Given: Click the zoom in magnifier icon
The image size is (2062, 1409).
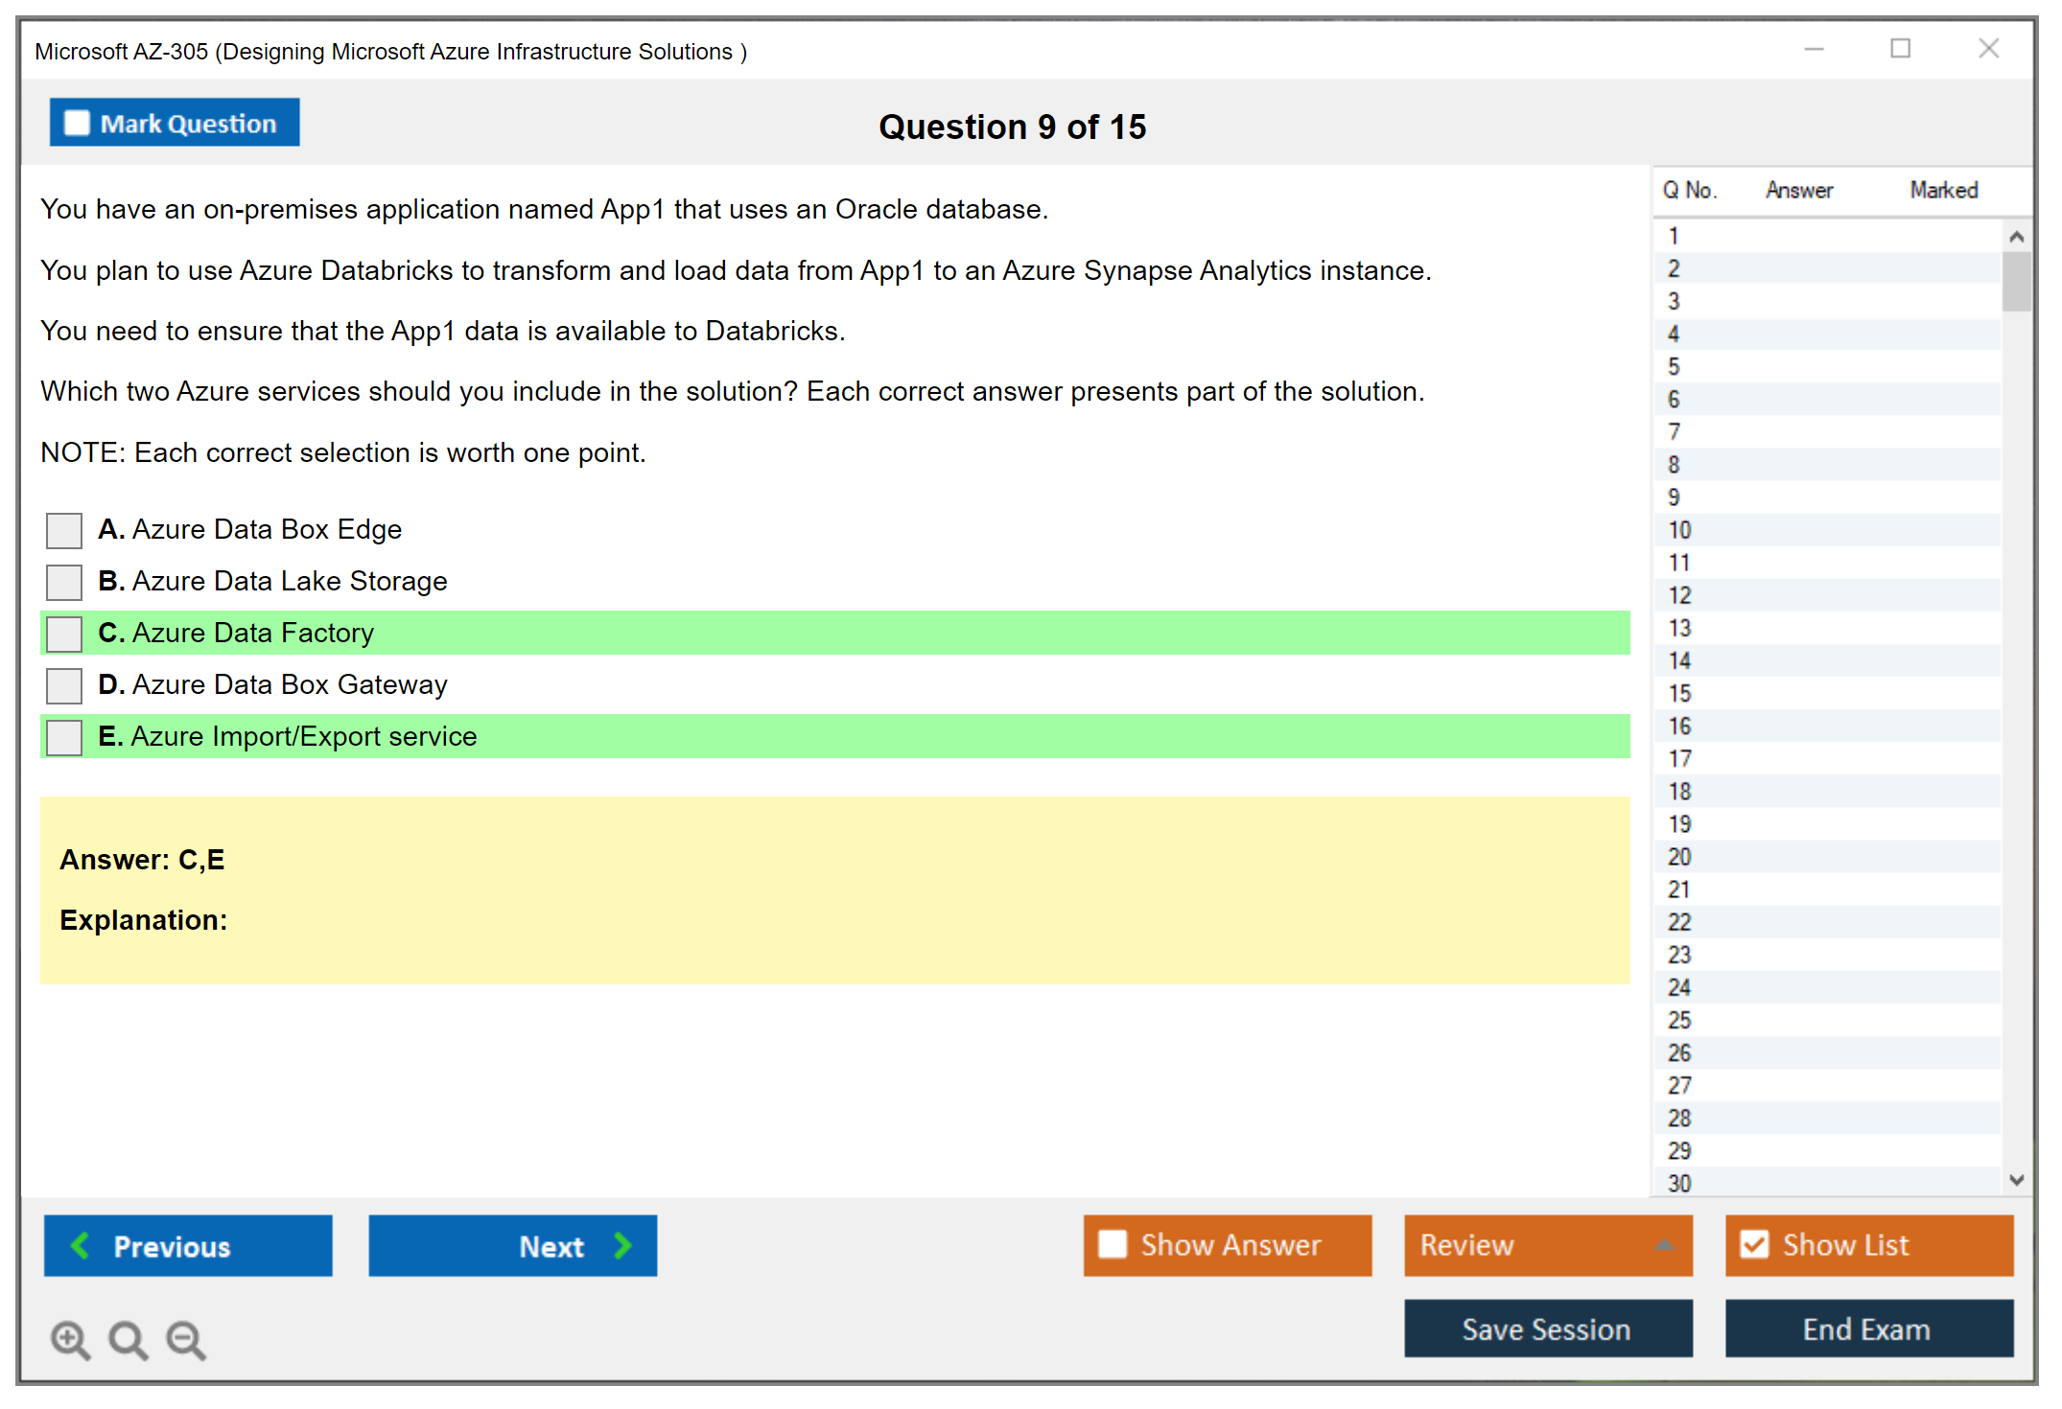Looking at the screenshot, I should 69,1339.
